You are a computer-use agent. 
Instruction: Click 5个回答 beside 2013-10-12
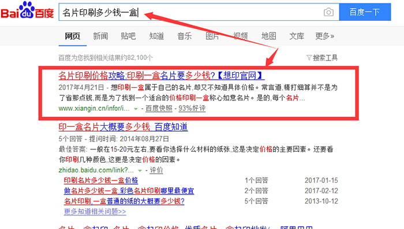[256, 201]
